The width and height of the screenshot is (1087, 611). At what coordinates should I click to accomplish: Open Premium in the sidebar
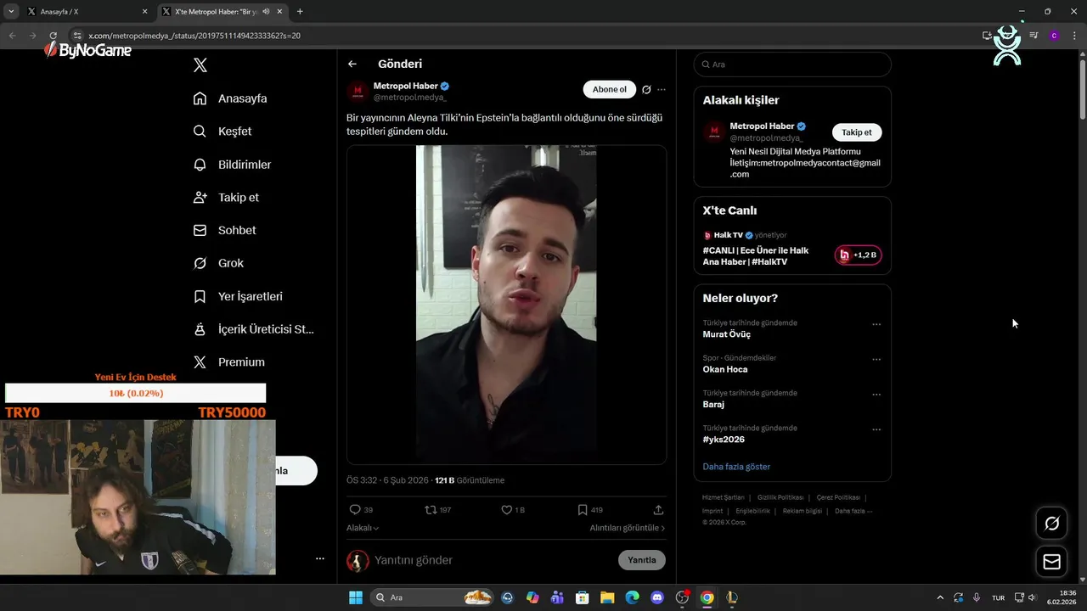(x=228, y=362)
